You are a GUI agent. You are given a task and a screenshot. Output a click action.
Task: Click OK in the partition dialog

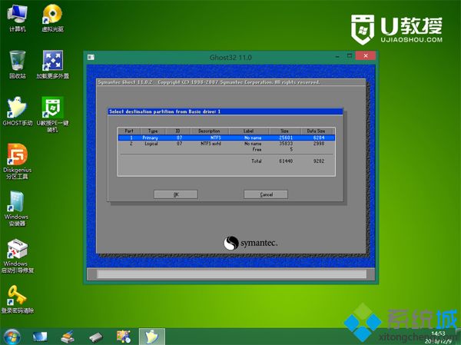pyautogui.click(x=176, y=194)
